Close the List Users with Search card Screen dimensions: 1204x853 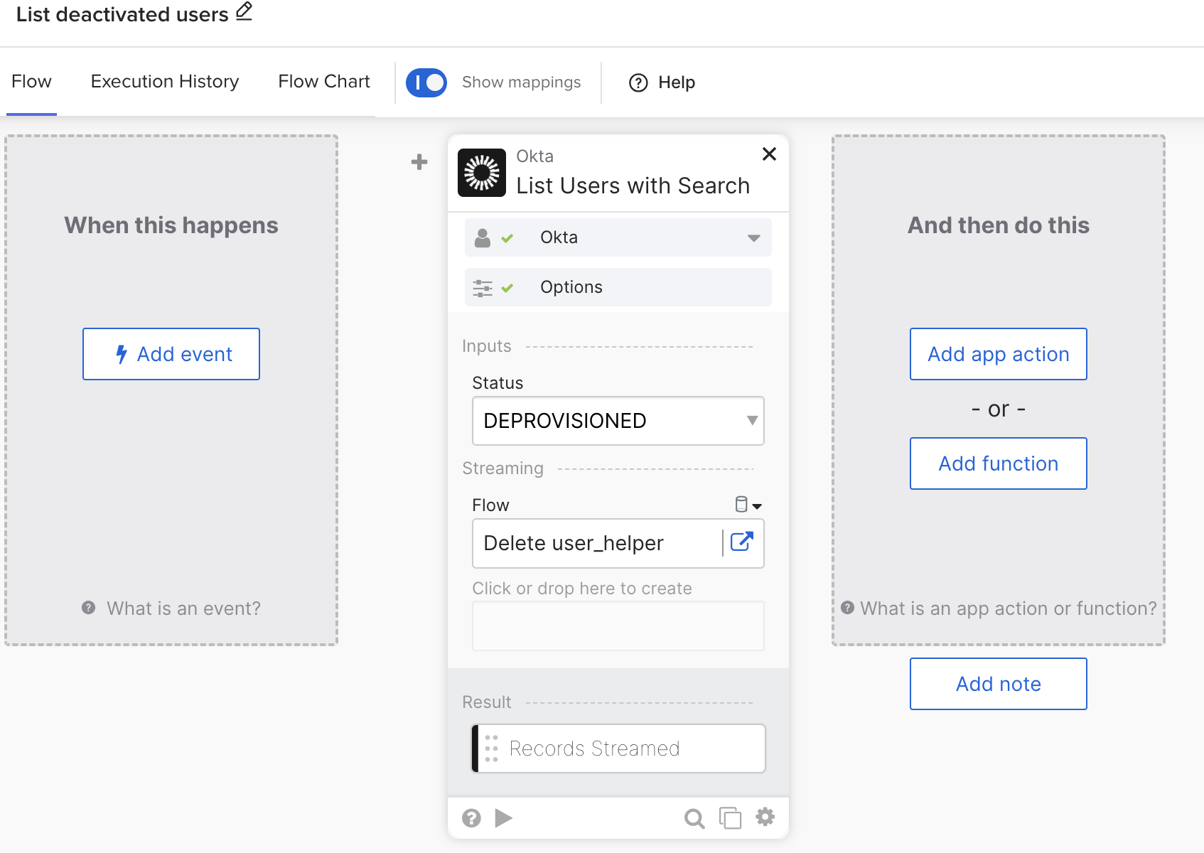point(769,154)
